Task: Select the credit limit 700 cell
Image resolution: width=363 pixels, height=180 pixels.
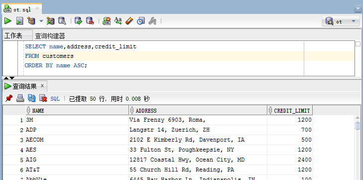Action: point(290,130)
